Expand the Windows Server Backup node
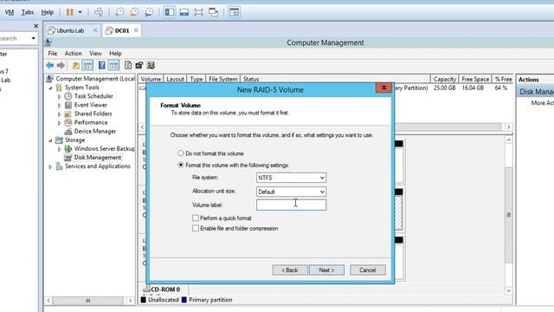The height and width of the screenshot is (312, 554). click(59, 149)
